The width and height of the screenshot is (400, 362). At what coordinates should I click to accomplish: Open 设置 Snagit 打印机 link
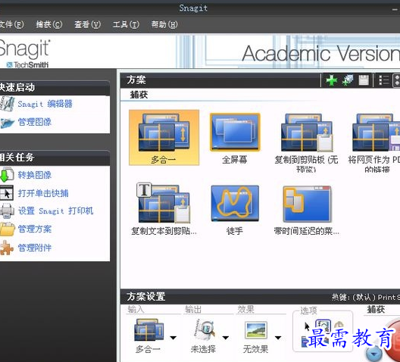point(55,211)
